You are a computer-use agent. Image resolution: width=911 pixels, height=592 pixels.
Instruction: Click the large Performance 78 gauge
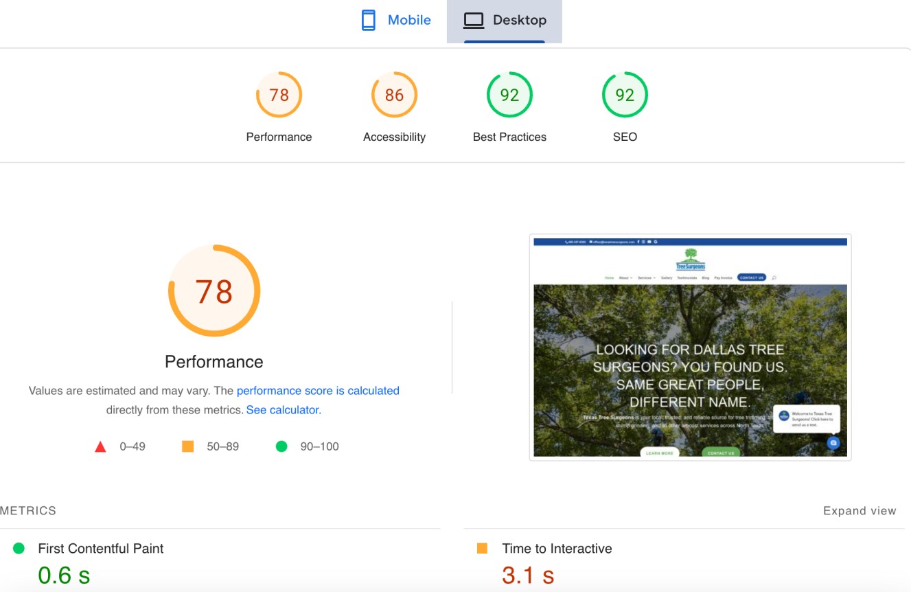(214, 291)
